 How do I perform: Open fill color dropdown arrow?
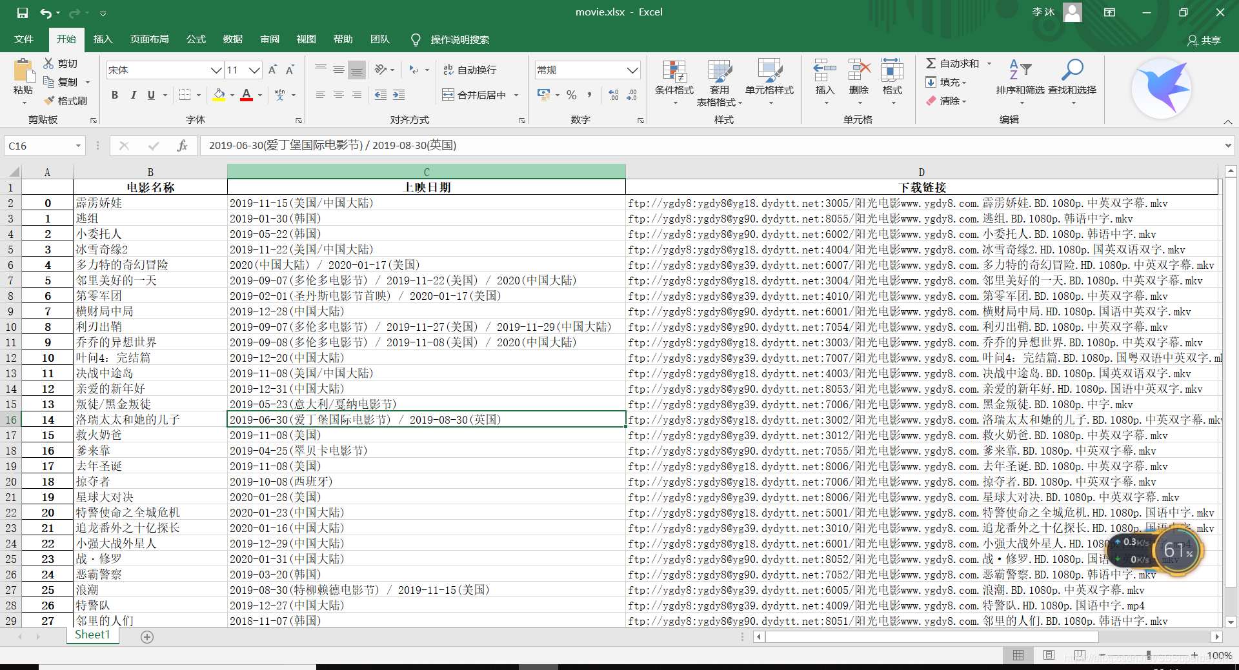pos(232,95)
